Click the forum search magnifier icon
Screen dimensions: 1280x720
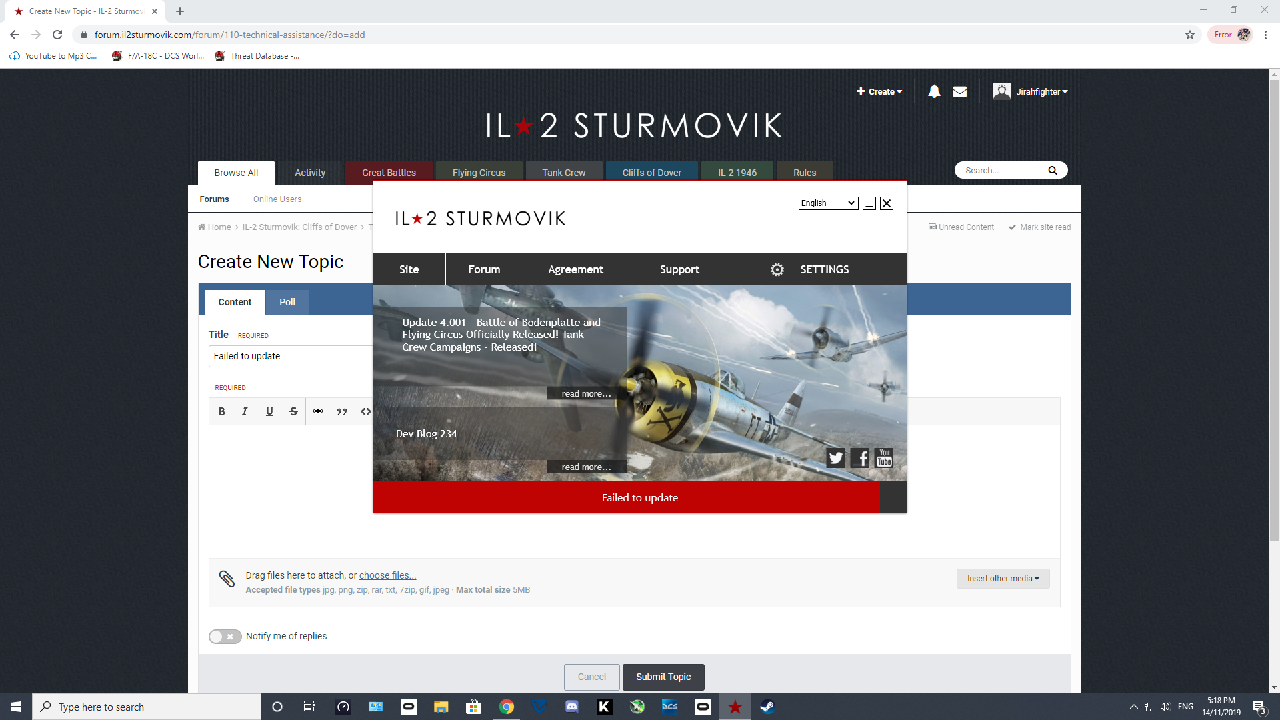click(1053, 171)
